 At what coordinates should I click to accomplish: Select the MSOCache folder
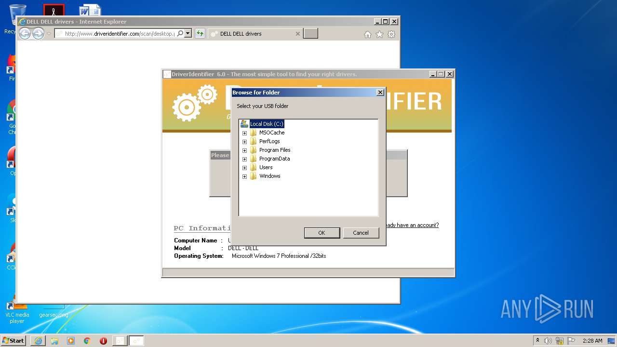(x=272, y=133)
